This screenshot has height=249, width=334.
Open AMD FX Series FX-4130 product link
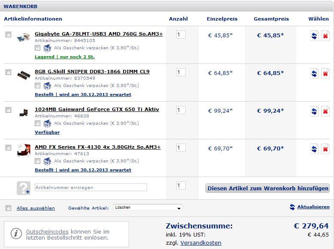point(98,147)
